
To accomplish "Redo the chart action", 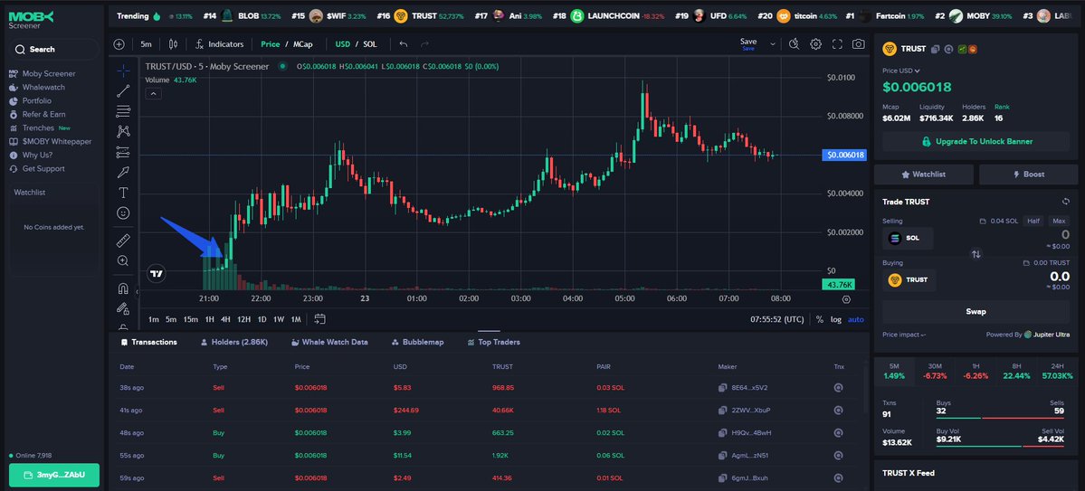I will tap(425, 44).
